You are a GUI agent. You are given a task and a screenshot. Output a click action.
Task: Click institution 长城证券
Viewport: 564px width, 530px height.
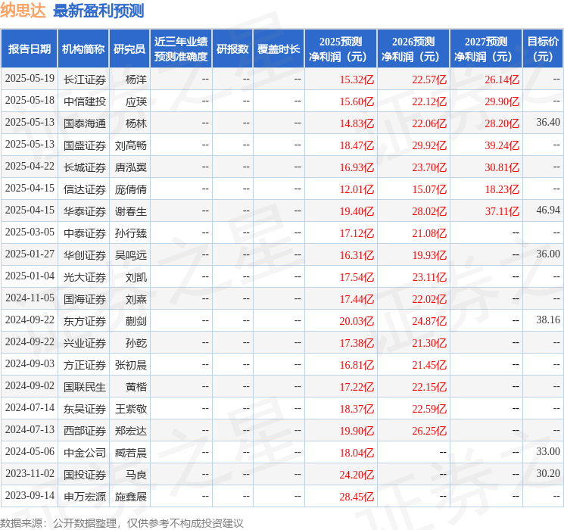85,167
